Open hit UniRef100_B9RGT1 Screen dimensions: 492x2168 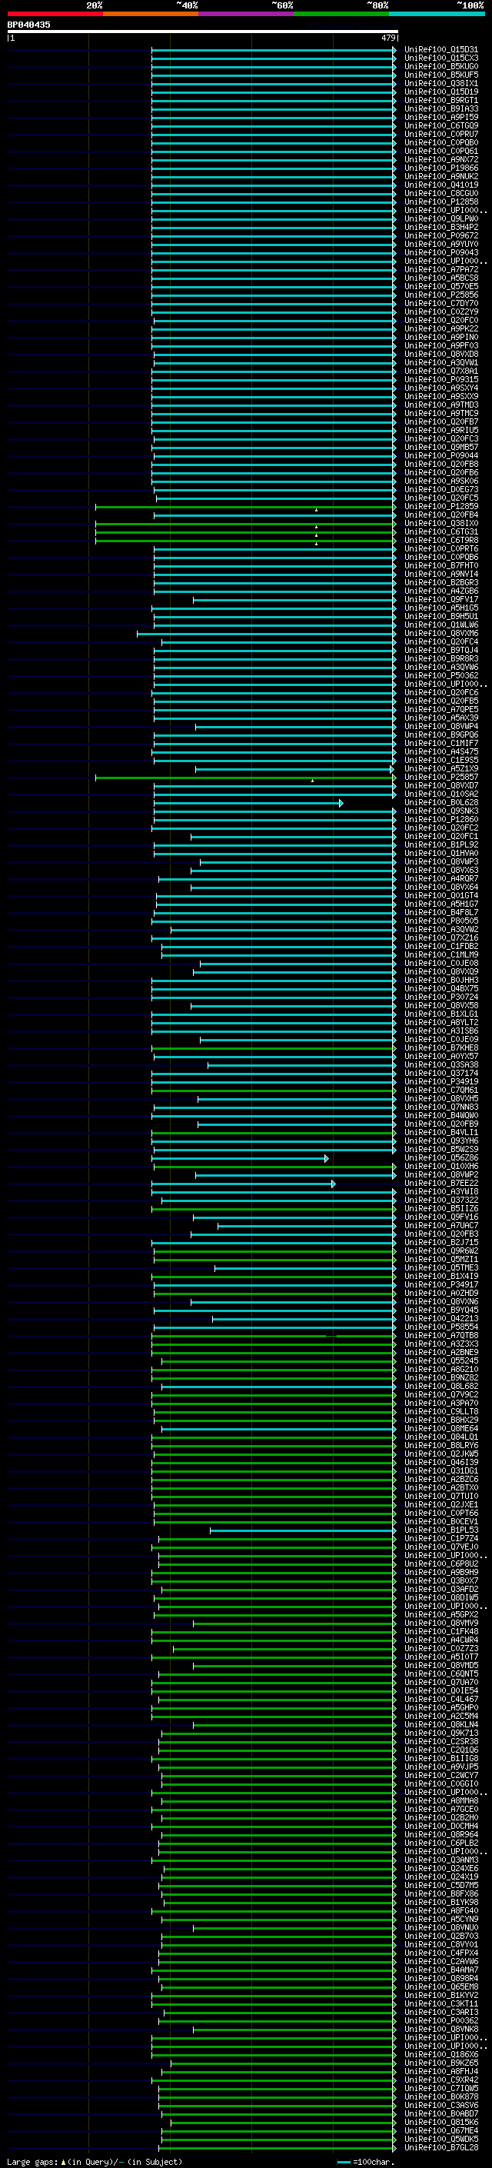(x=441, y=100)
